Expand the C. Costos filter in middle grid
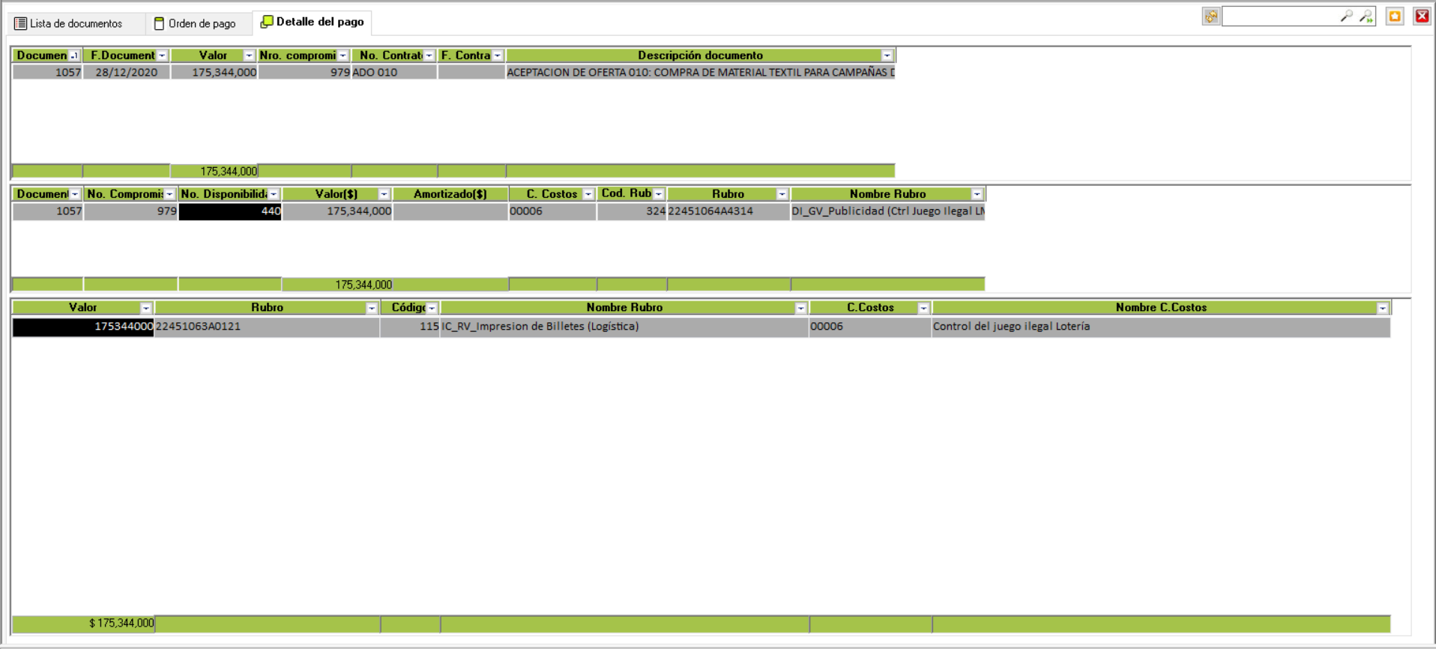Screen dimensions: 1436x649 pos(588,194)
